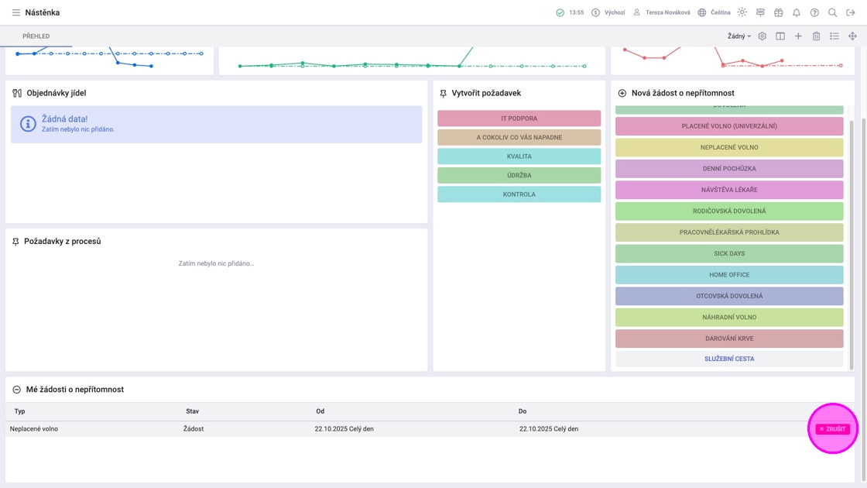Image resolution: width=867 pixels, height=488 pixels.
Task: Open dashboard settings gear icon
Action: [762, 36]
